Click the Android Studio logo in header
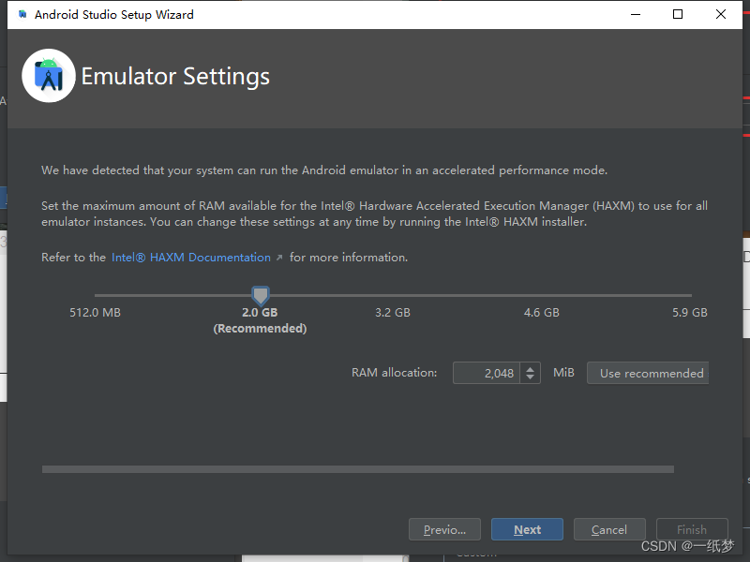This screenshot has height=562, width=750. [49, 76]
